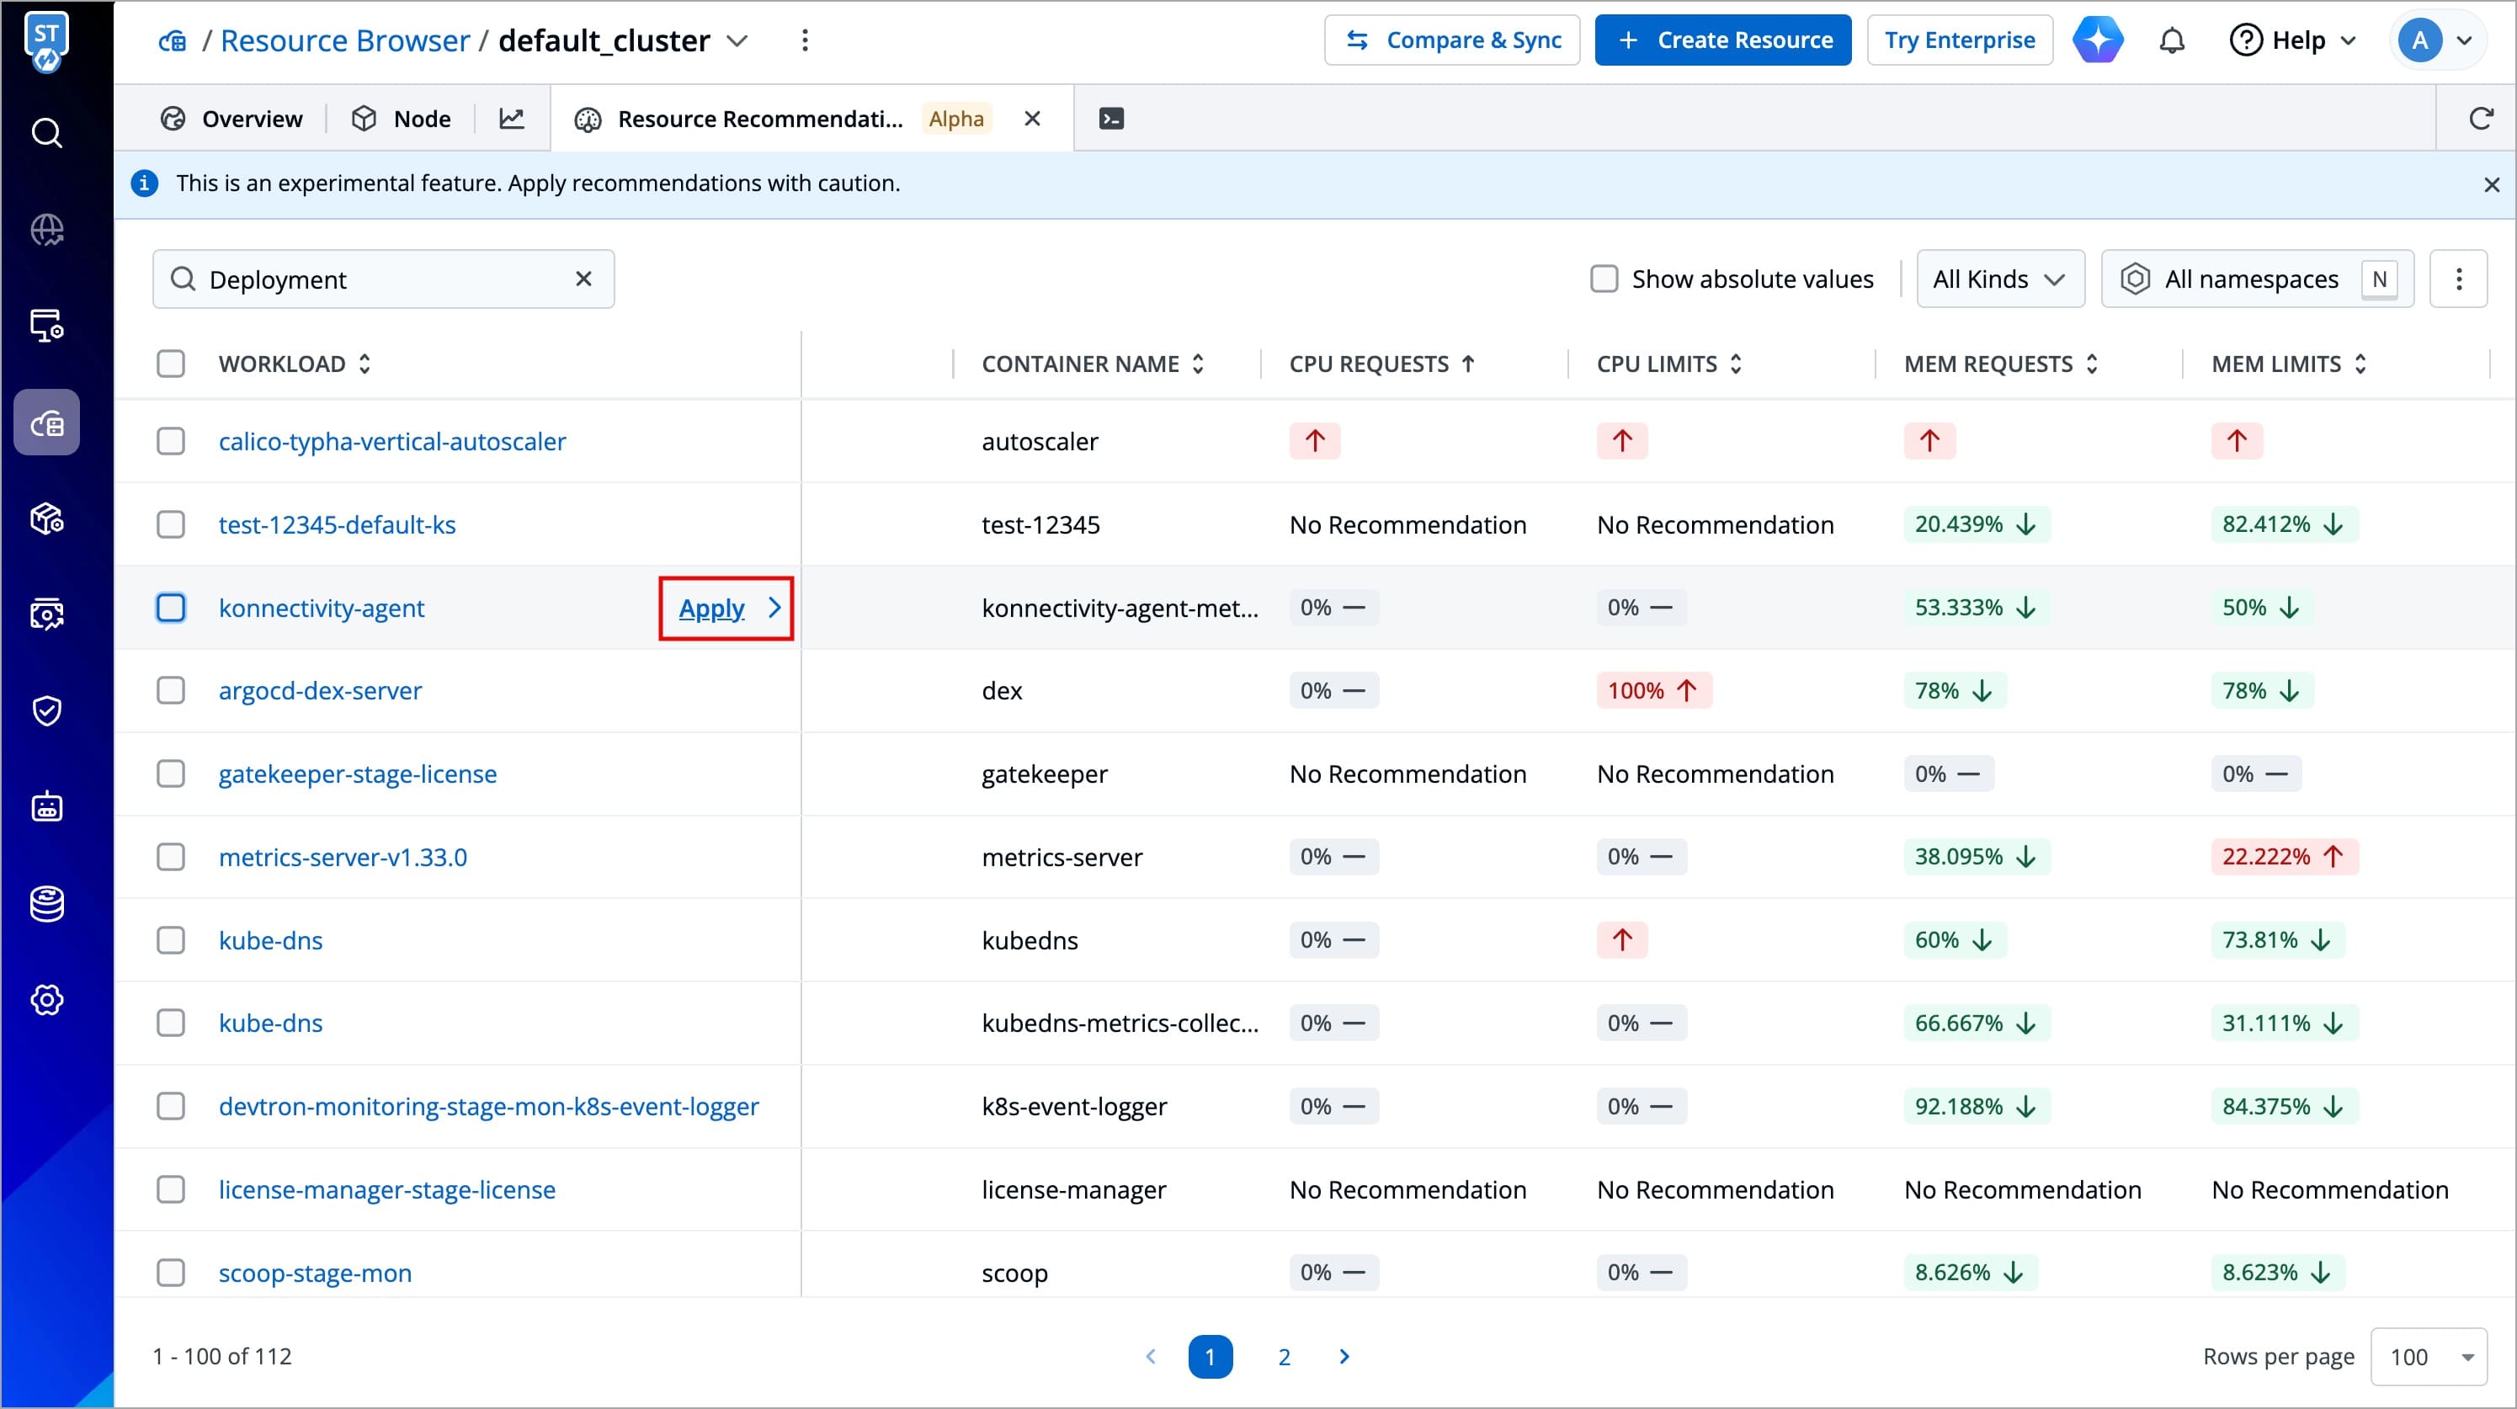Change Rows per page dropdown

click(x=2428, y=1356)
